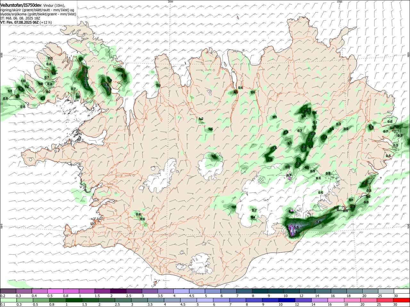Click the 'rigning/skúrir' legend description line
Image resolution: width=410 pixels, height=307 pixels.
click(37, 10)
